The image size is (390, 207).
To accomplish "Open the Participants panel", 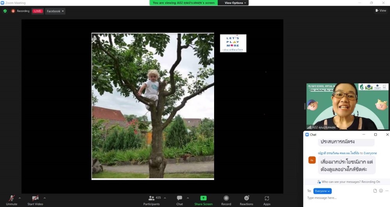I will pyautogui.click(x=151, y=199).
